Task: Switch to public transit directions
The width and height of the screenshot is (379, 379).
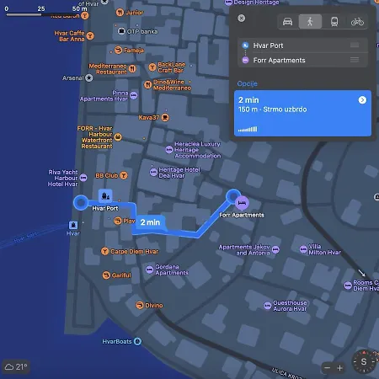Action: pos(334,22)
